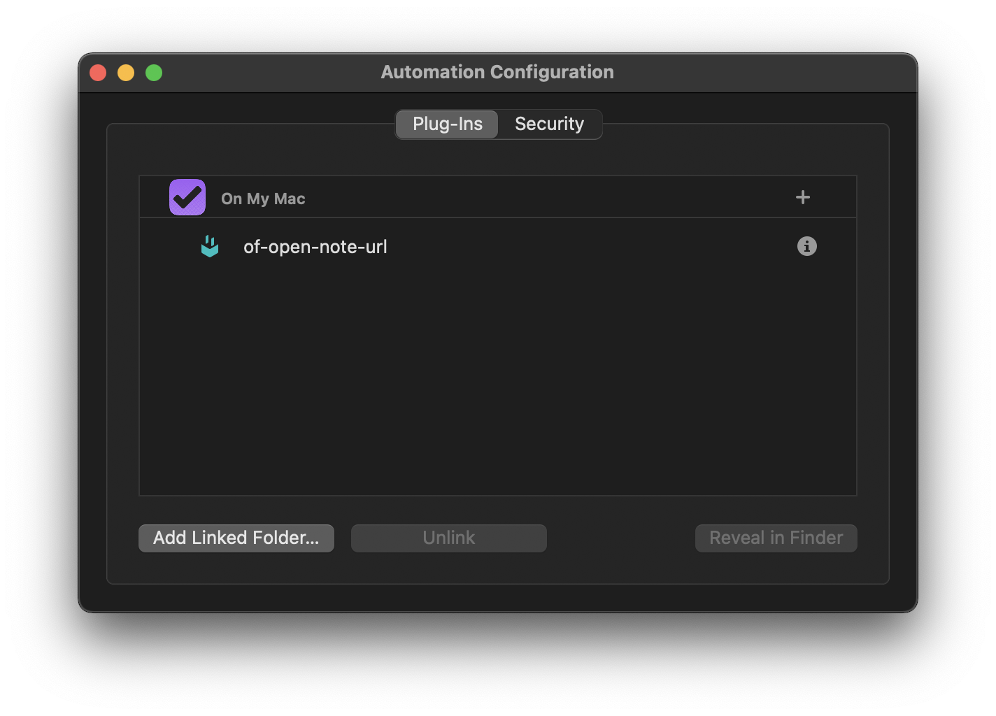Viewport: 996px width, 716px height.
Task: Click the Reveal in Finder button
Action: coord(776,538)
